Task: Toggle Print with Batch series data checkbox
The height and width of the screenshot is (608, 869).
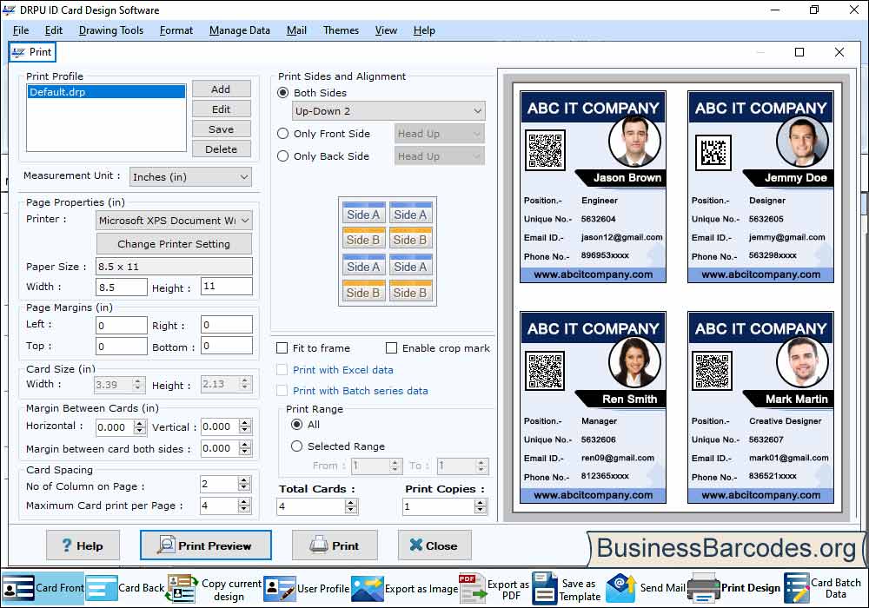Action: pyautogui.click(x=282, y=390)
